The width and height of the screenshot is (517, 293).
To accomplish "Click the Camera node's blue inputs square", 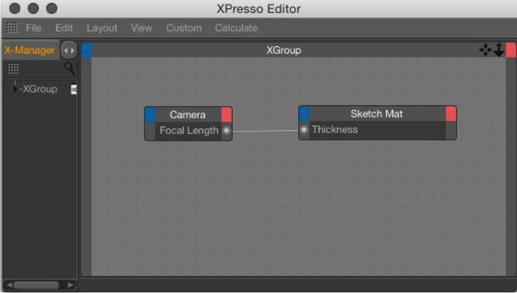I will (x=150, y=115).
